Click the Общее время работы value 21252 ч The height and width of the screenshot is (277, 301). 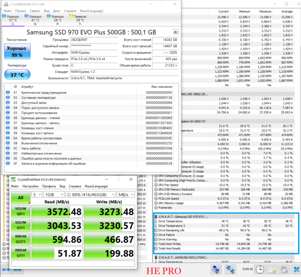(x=165, y=65)
